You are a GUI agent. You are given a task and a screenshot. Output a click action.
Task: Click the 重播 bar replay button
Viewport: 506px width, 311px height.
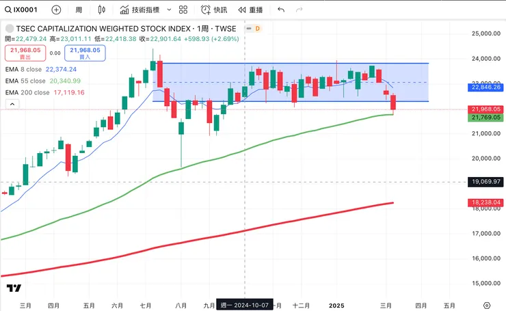[250, 10]
